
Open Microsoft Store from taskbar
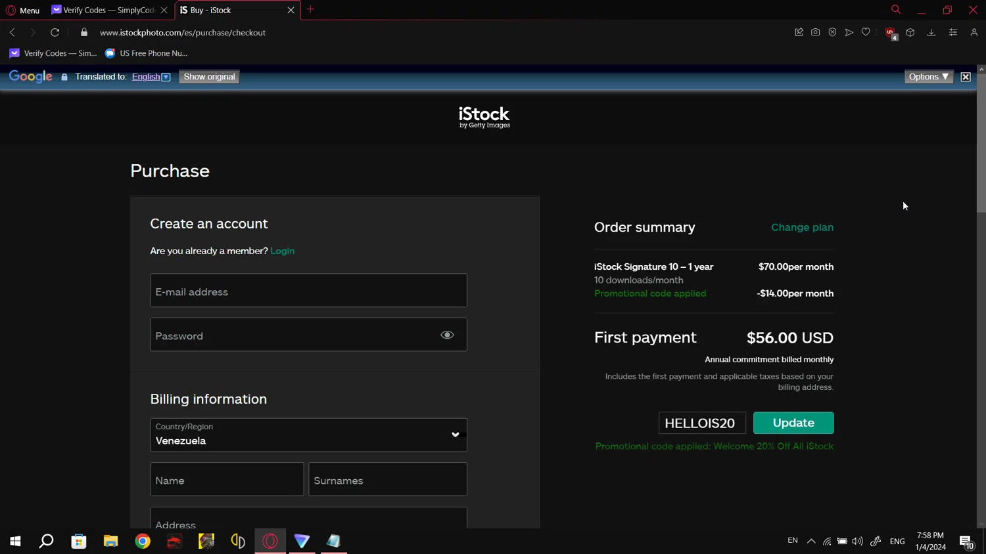pos(79,541)
